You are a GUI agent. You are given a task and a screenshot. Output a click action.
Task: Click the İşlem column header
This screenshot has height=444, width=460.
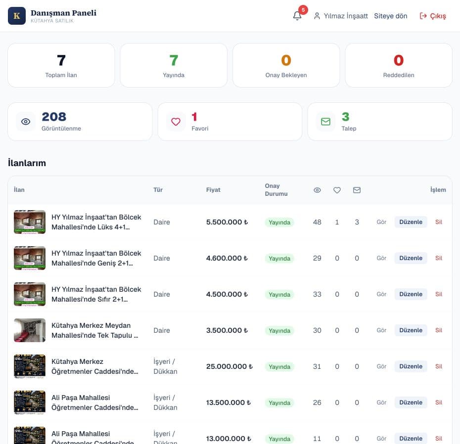coord(438,190)
